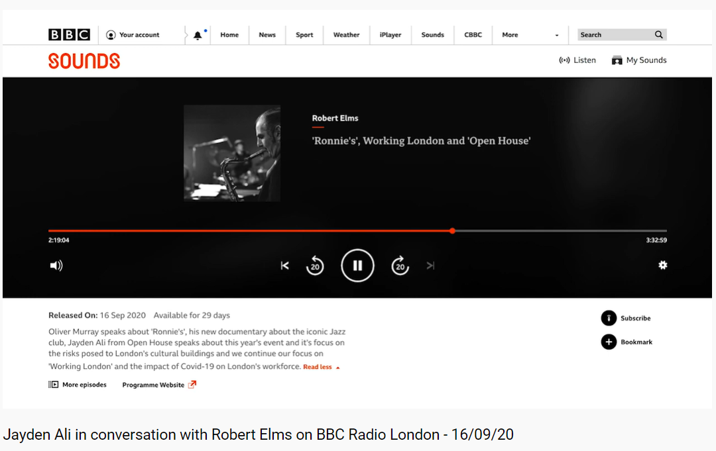Viewport: 716px width, 451px height.
Task: Skip to the start of the episode
Action: pos(284,265)
